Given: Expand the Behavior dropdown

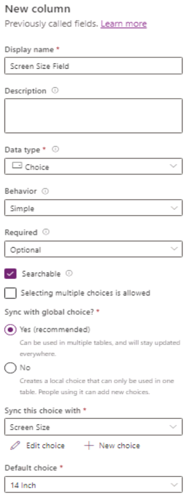Looking at the screenshot, I should point(93,208).
